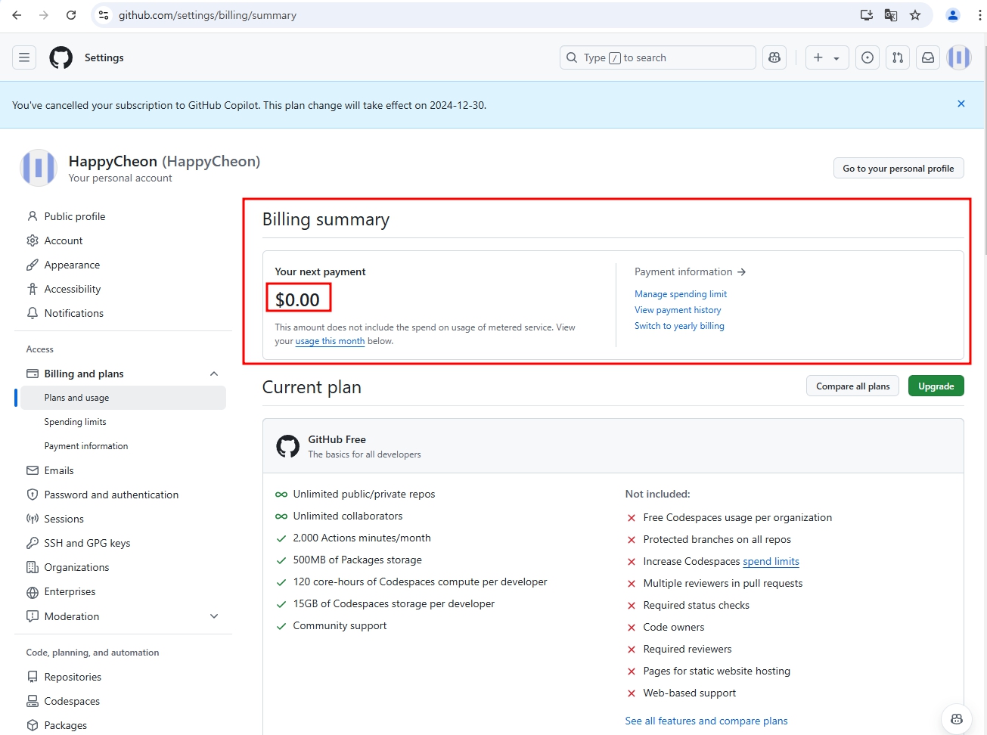Image resolution: width=987 pixels, height=735 pixels.
Task: Click Compare all plans button
Action: 853,386
